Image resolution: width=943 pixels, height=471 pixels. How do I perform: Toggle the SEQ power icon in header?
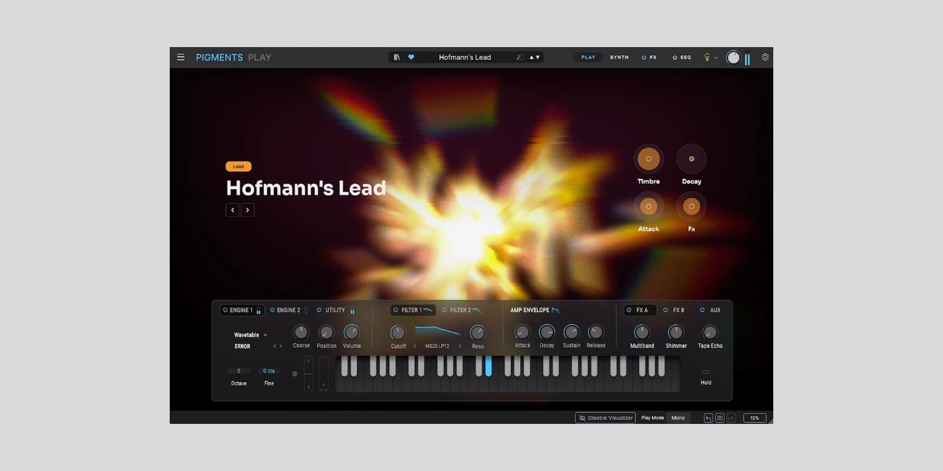click(675, 57)
